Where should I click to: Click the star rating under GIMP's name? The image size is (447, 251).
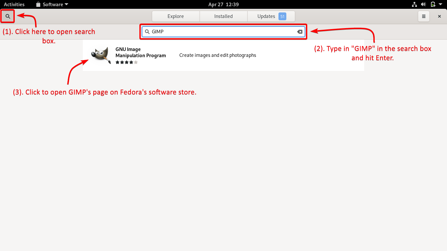pos(127,62)
